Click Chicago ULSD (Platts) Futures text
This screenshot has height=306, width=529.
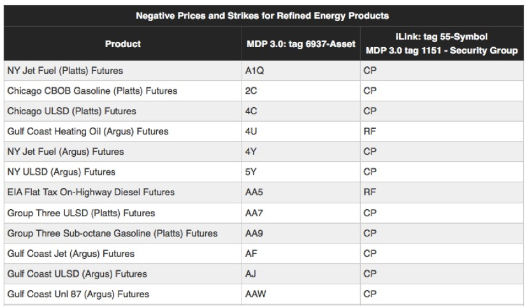(71, 111)
